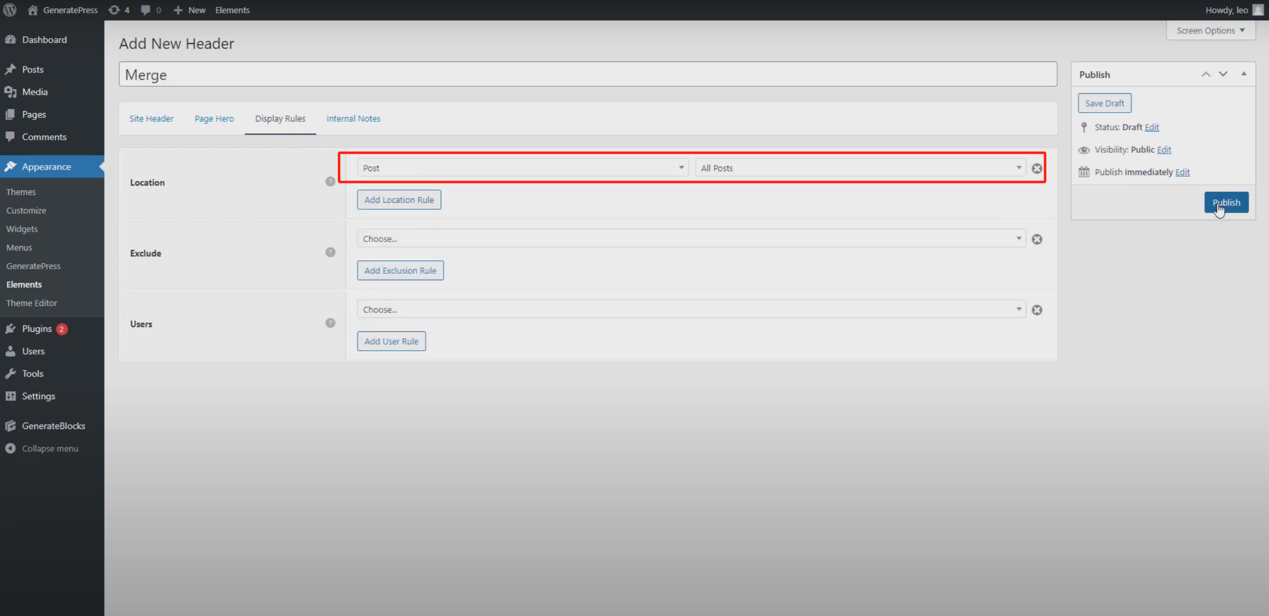Switch to the Internal Notes tab

coord(353,119)
